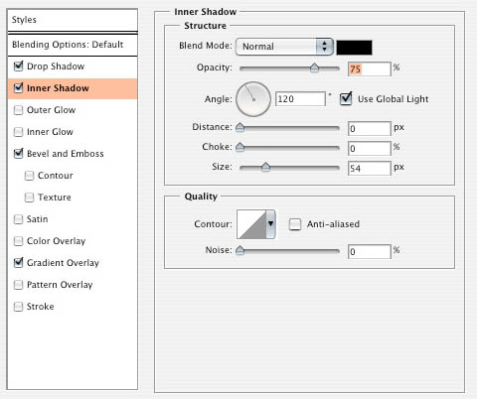Click the angle dial control

(x=253, y=99)
